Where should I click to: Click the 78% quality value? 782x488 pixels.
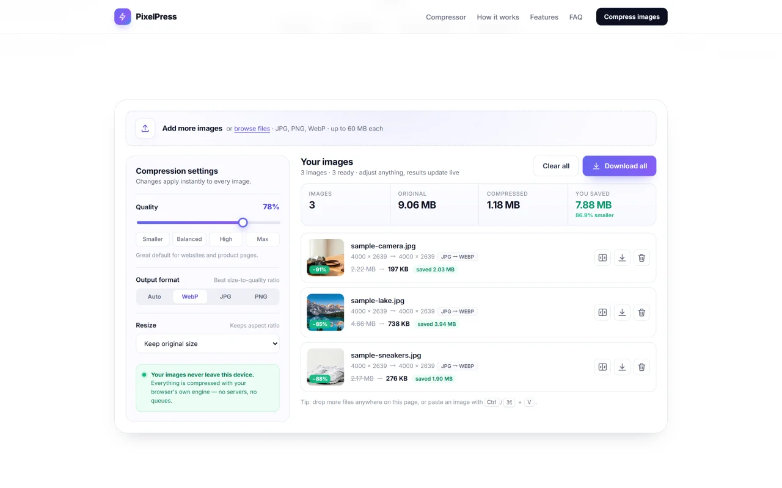(x=271, y=207)
